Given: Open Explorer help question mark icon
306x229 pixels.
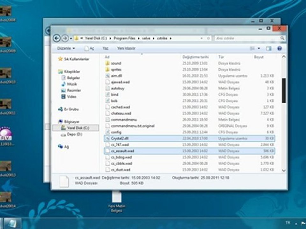Looking at the screenshot, I should (279, 48).
